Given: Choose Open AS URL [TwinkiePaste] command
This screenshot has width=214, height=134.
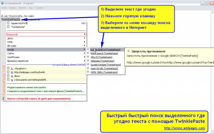Looking at the screenshot, I should (104, 69).
